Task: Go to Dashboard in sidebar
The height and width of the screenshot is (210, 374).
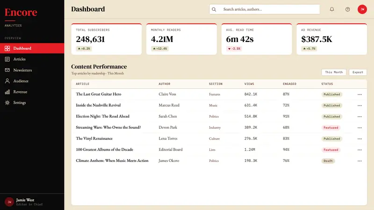Action: (32, 49)
